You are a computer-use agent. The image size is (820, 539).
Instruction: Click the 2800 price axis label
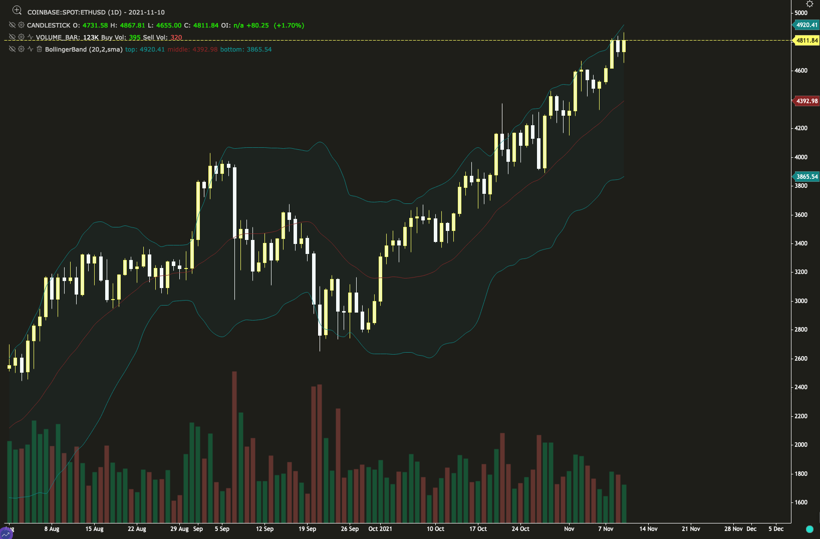coord(801,330)
